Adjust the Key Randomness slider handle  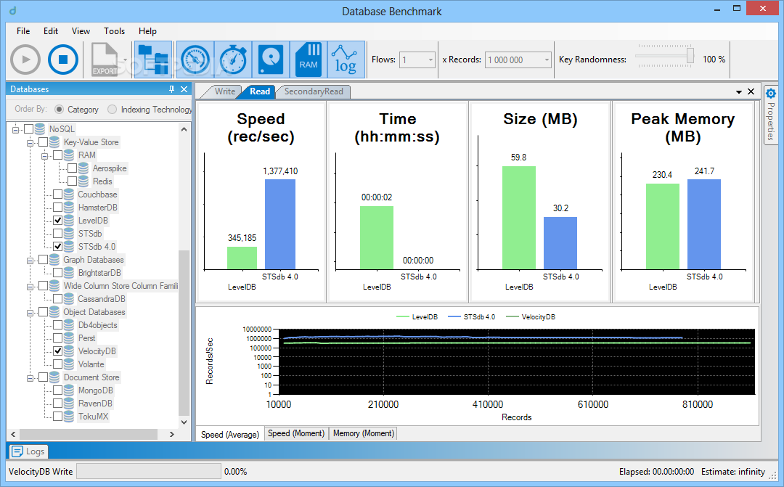click(x=690, y=55)
